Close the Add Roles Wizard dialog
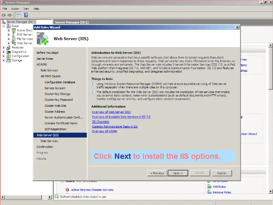The width and height of the screenshot is (273, 205). 237,27
